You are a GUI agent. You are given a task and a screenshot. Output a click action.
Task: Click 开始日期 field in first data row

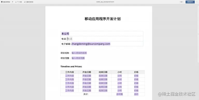click(x=87, y=76)
